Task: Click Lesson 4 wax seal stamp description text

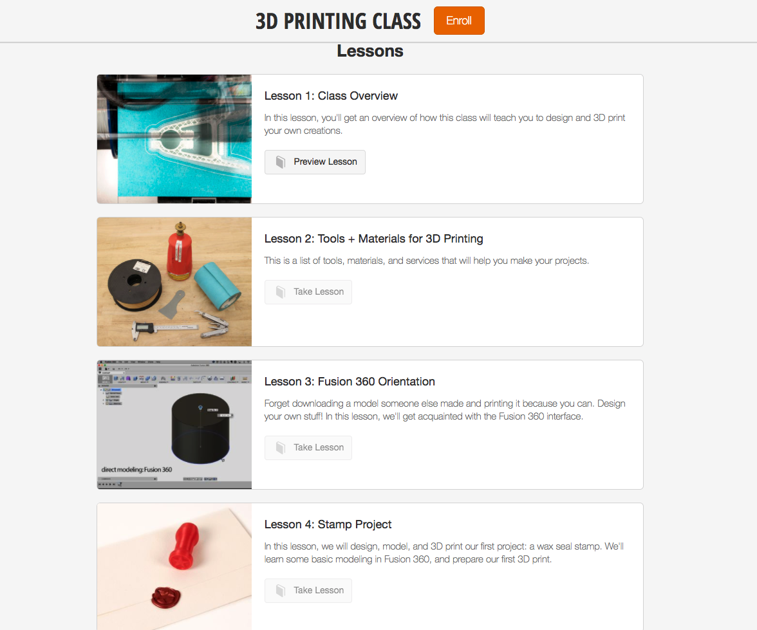Action: [x=444, y=553]
